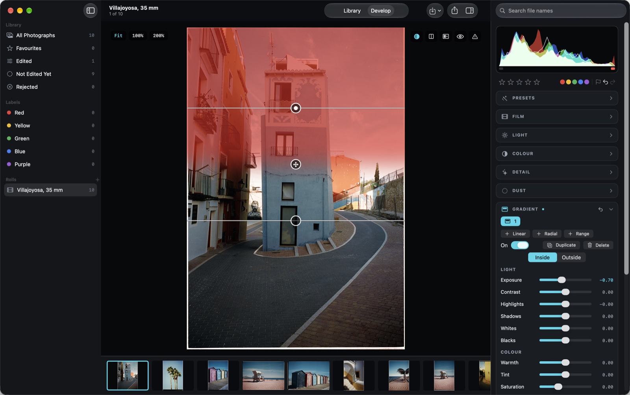This screenshot has height=395, width=630.
Task: Delete the current gradient
Action: 598,245
